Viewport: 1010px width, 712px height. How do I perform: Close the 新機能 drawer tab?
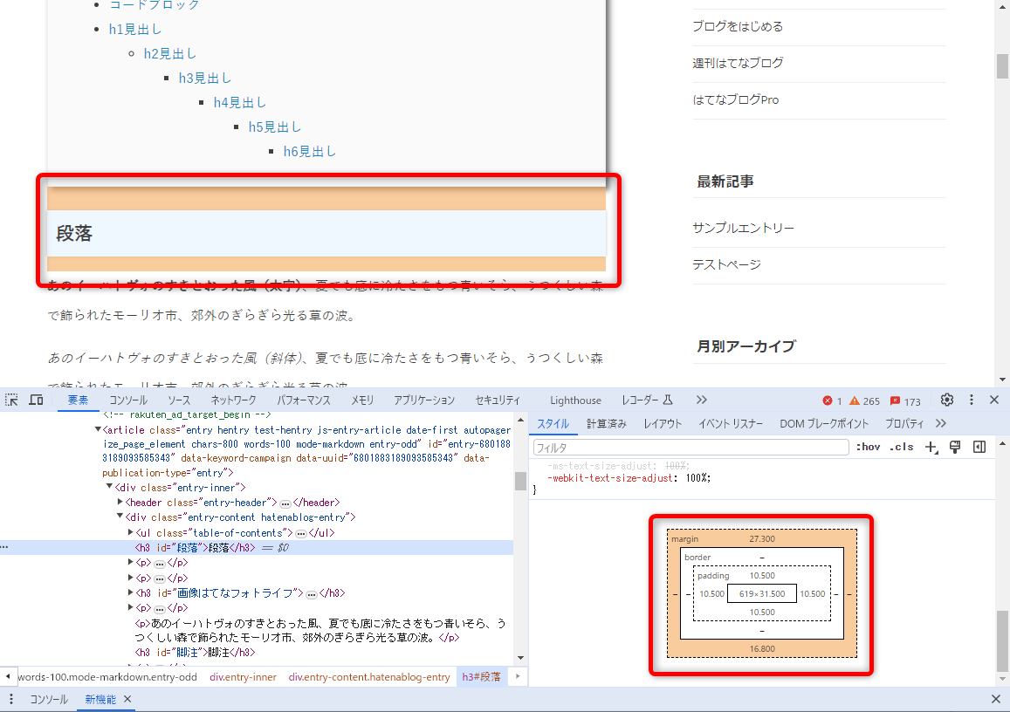[x=127, y=699]
